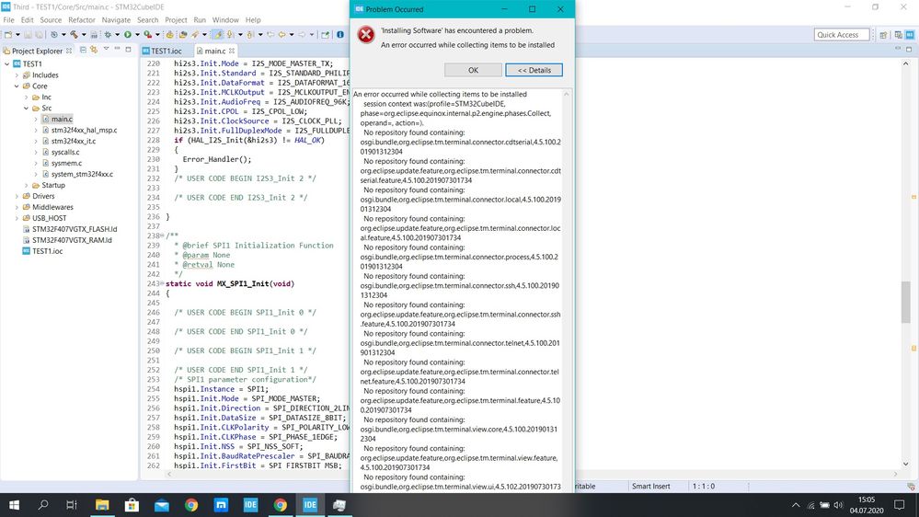Click the Next Annotation toolbar icon
This screenshot has width=919, height=517.
[x=230, y=35]
